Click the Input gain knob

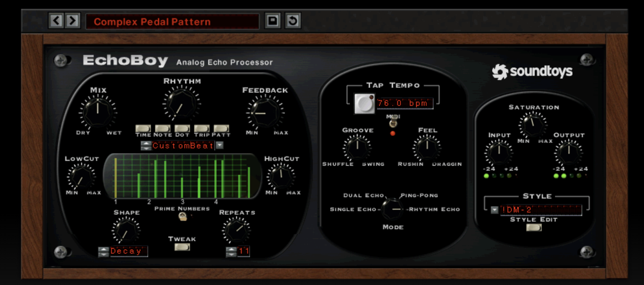[x=498, y=152]
